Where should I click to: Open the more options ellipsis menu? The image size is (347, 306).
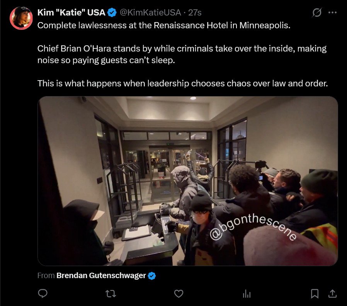point(333,13)
